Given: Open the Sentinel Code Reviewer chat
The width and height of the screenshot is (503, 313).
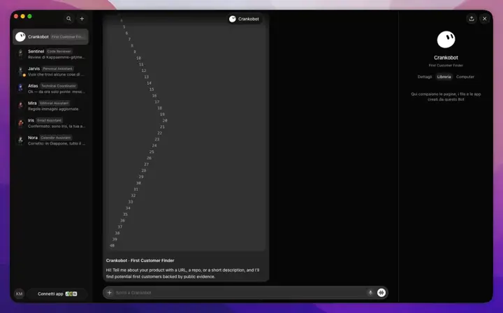Looking at the screenshot, I should tap(51, 54).
